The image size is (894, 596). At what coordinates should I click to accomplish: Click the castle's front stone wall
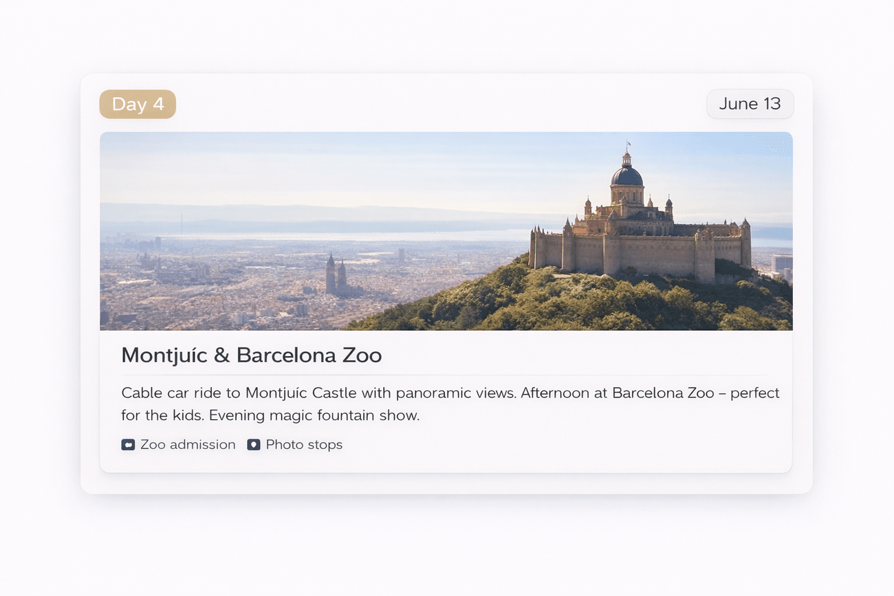tap(655, 254)
